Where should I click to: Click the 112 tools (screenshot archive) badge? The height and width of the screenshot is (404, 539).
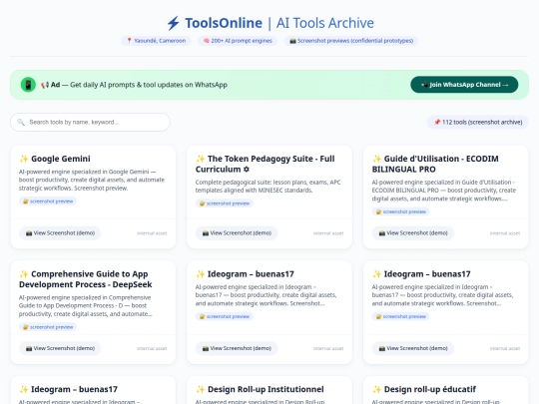point(478,123)
